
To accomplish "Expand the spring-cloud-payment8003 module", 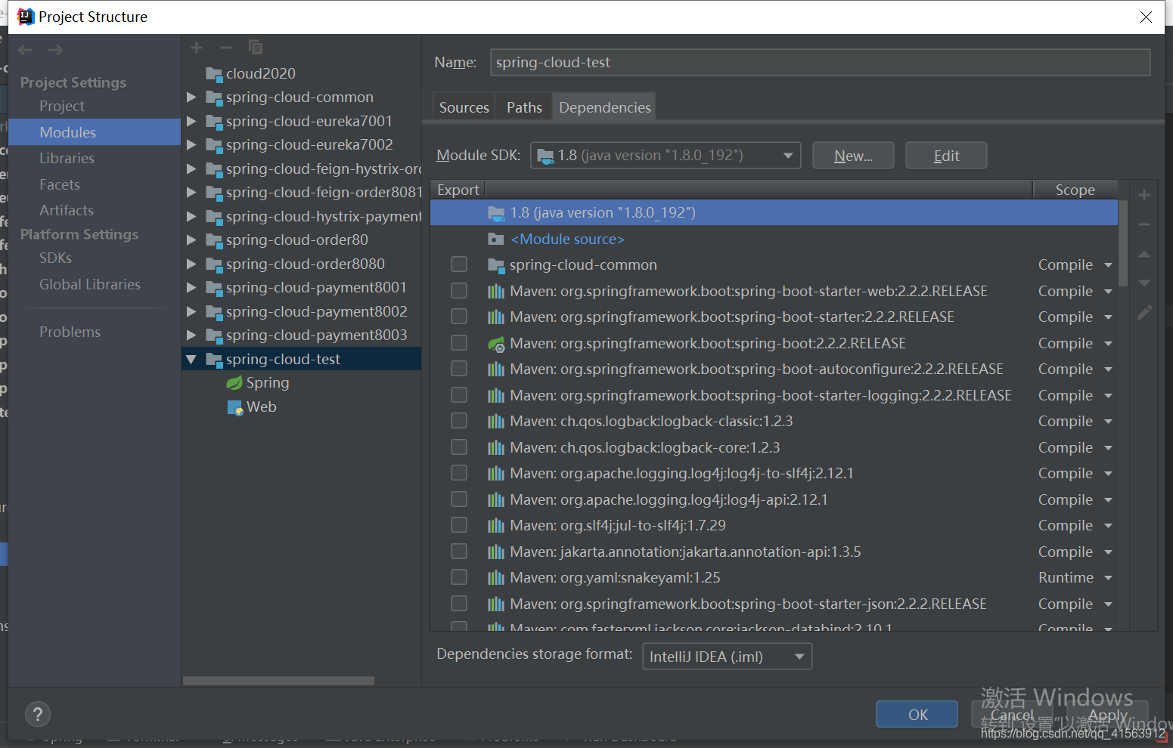I will click(x=191, y=335).
